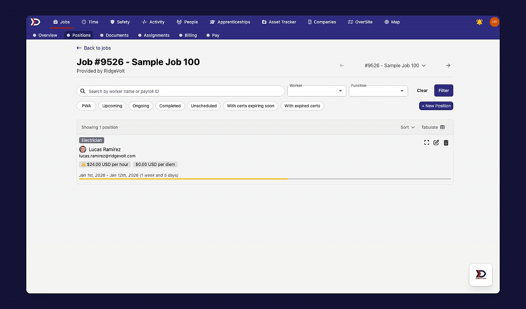The image size is (526, 309).
Task: Toggle the Completed filter chip
Action: pyautogui.click(x=170, y=106)
